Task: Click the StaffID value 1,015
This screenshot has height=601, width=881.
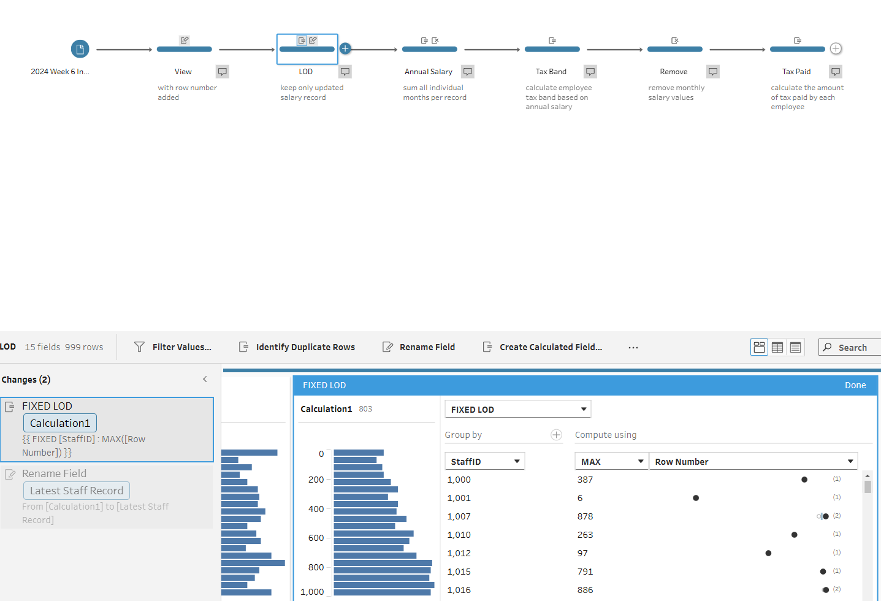Action: point(459,572)
